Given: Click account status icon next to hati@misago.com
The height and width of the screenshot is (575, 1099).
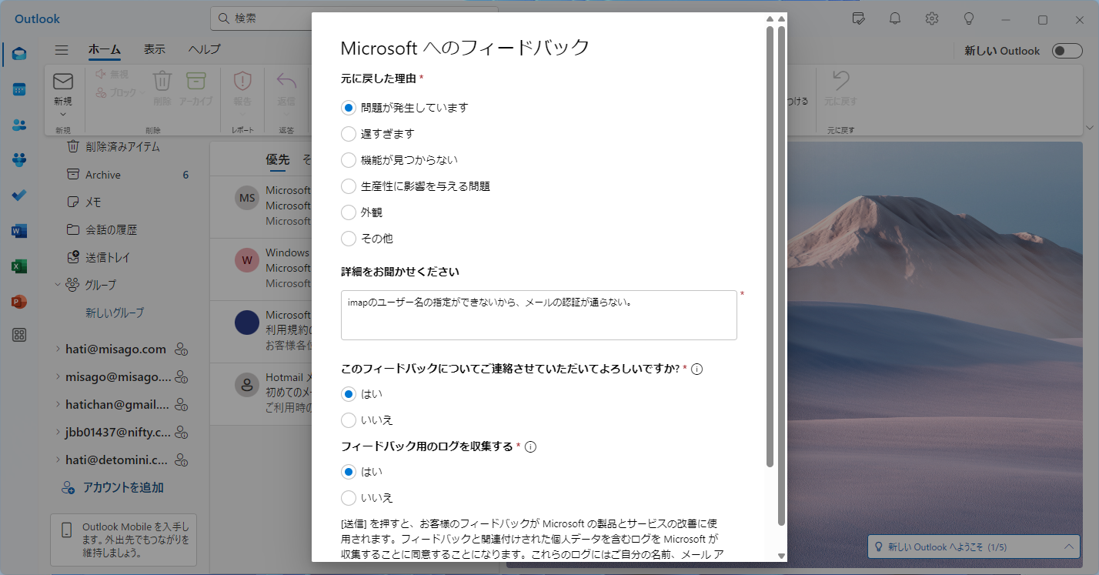Looking at the screenshot, I should tap(182, 349).
